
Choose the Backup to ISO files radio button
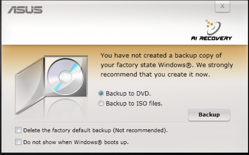pyautogui.click(x=101, y=103)
